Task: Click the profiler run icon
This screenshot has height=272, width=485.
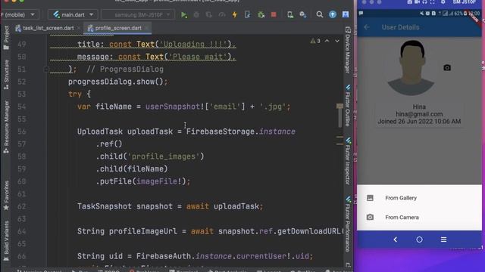Action: (x=222, y=15)
